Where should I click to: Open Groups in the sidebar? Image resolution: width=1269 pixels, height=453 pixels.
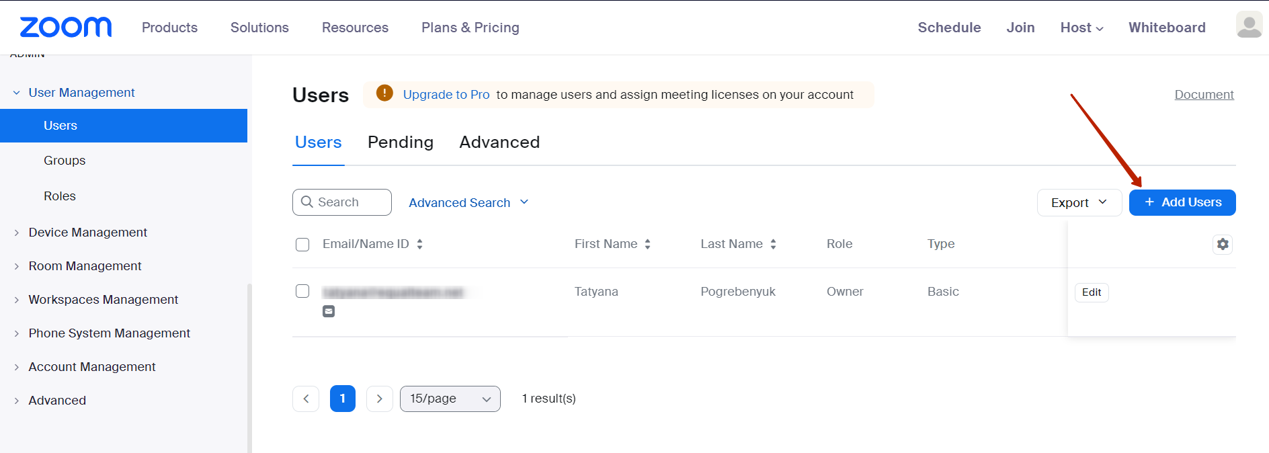tap(65, 161)
